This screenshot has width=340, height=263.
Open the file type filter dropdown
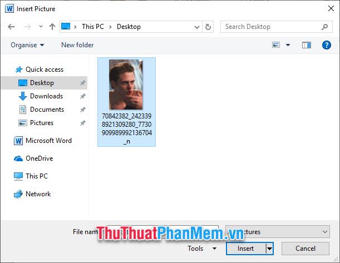[325, 232]
